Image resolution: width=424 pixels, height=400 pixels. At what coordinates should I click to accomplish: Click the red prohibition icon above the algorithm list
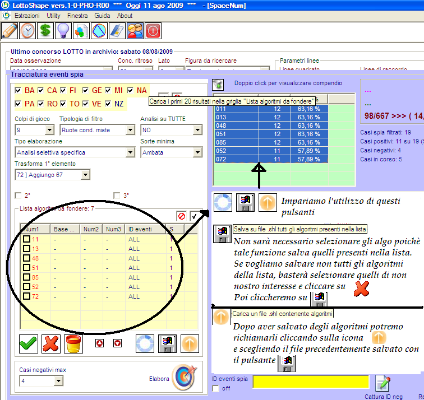(182, 216)
